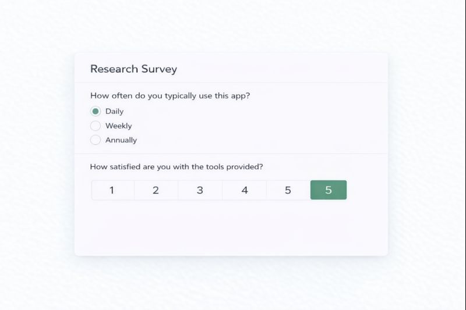Click the white unselected 5 rating button
Viewport: 466px width, 310px height.
tap(288, 190)
